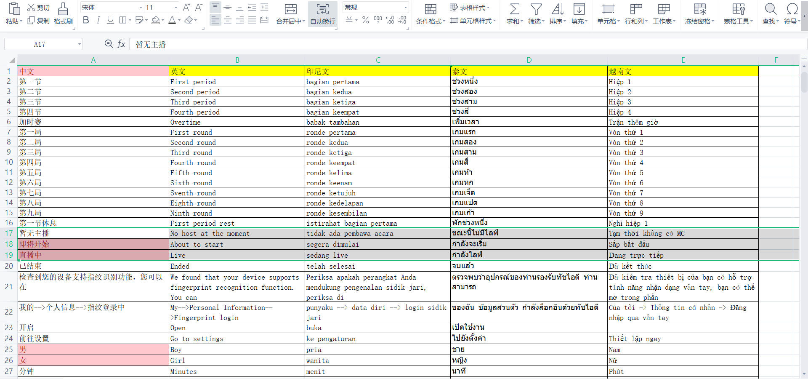Screen dimensions: 808x379
Task: Select row 21 header
Action: (x=9, y=287)
